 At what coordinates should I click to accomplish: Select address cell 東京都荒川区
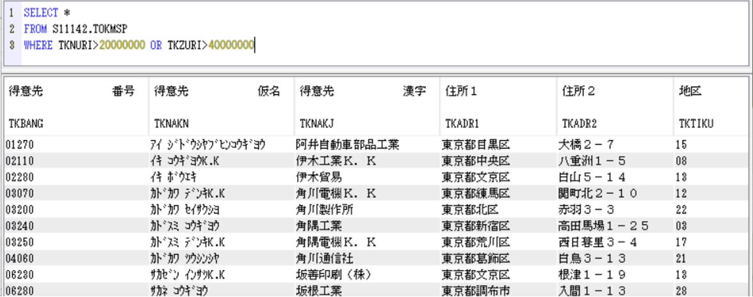[x=476, y=243]
